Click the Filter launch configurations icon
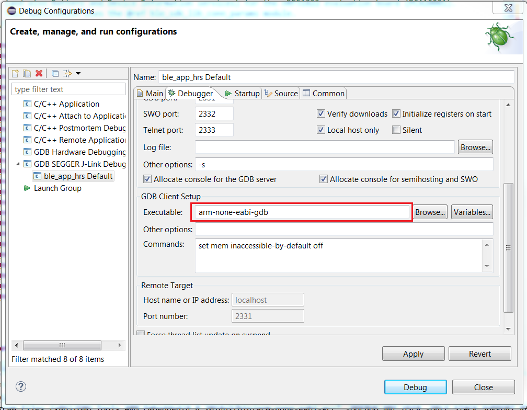This screenshot has height=410, width=527. (67, 73)
